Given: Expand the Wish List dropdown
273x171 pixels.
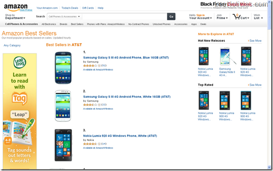Looking at the screenshot, I should coord(258,17).
